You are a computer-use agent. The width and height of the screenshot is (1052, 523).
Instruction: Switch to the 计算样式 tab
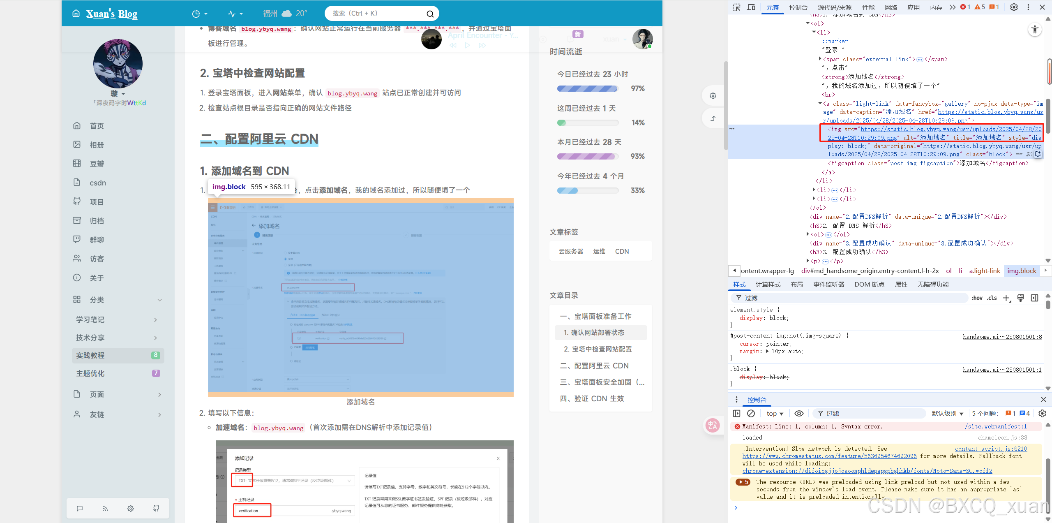pos(768,284)
